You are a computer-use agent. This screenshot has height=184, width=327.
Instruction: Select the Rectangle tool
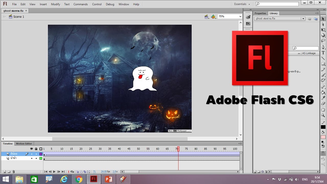(323, 64)
